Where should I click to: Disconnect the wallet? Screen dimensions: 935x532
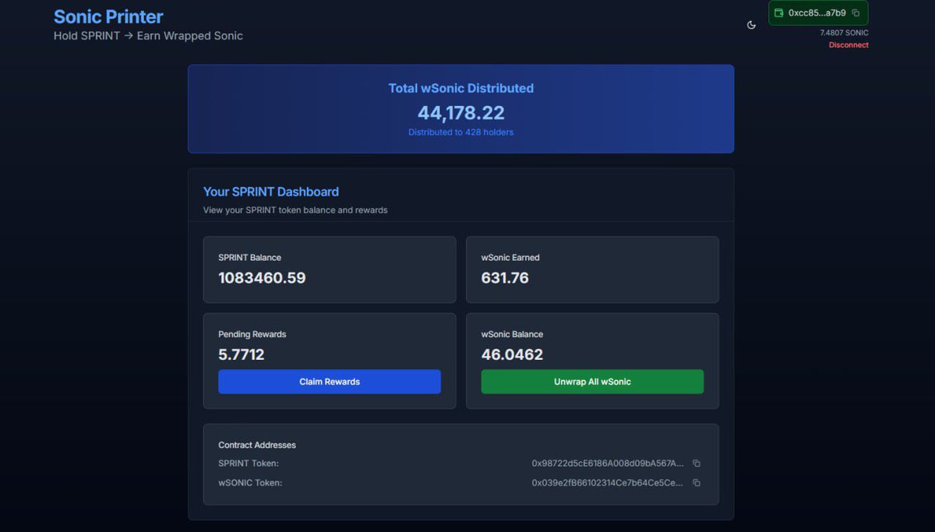coord(849,45)
